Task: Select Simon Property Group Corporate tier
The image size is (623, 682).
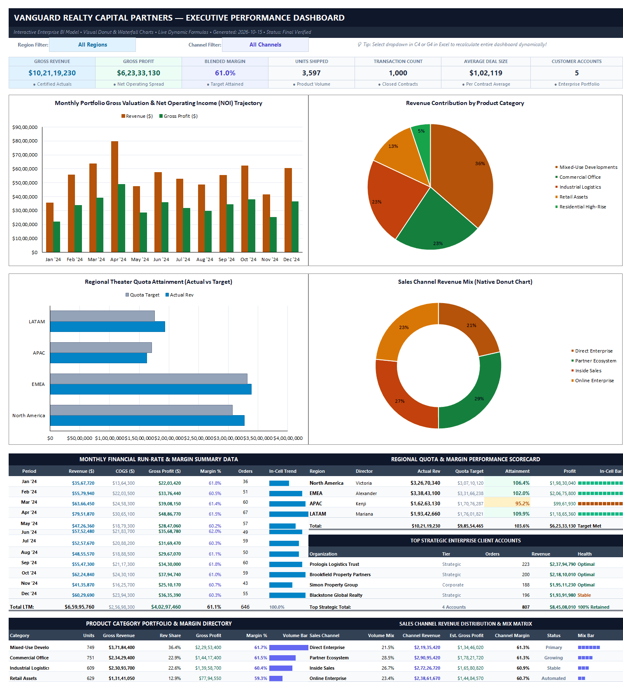Action: tap(453, 585)
